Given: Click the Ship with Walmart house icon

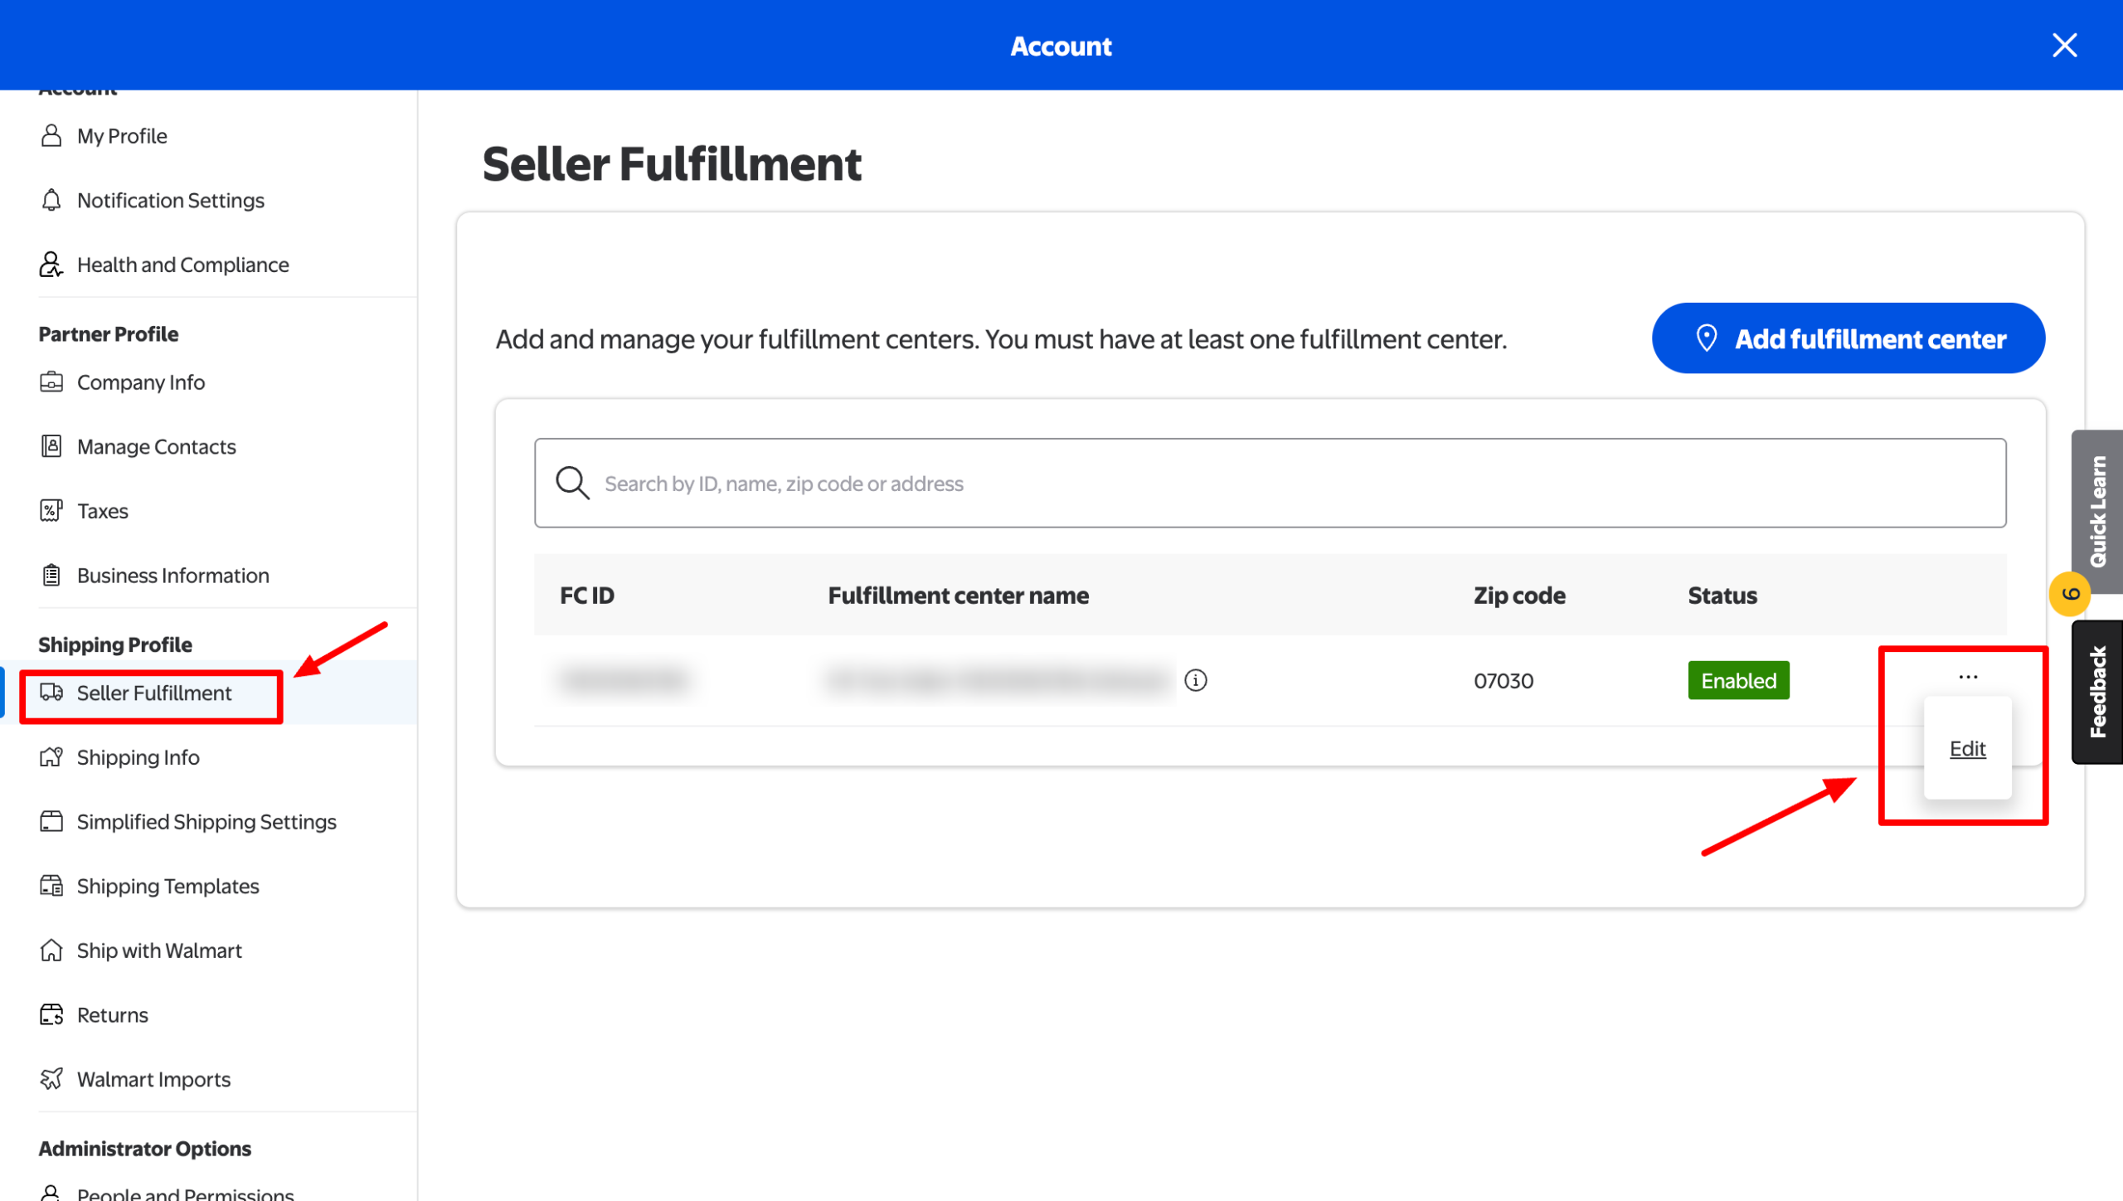Looking at the screenshot, I should (x=51, y=950).
